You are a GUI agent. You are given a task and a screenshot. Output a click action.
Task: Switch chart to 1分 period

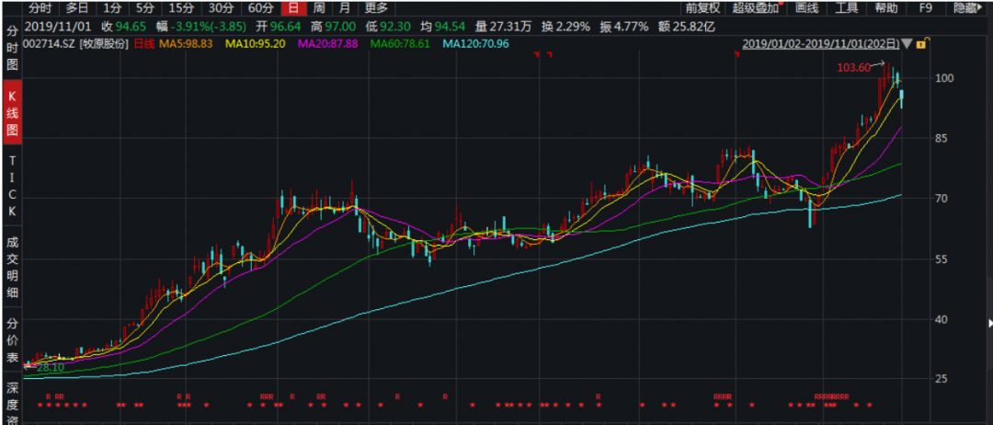coord(112,8)
